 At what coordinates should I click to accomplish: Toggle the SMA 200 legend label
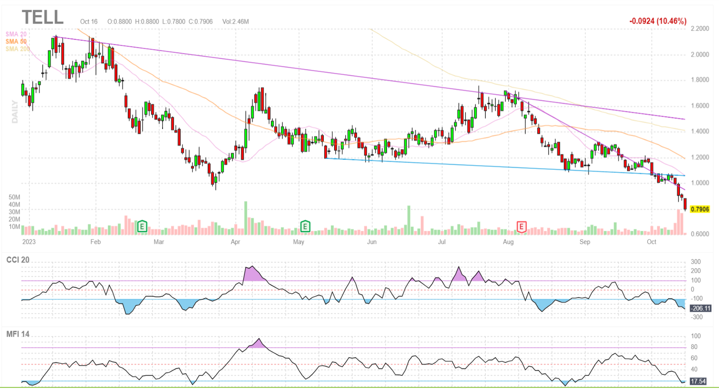(17, 49)
